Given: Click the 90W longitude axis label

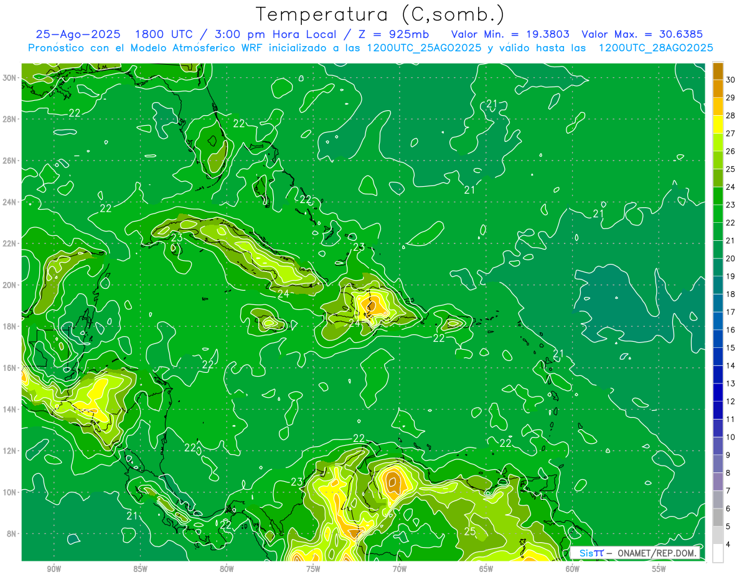Looking at the screenshot, I should tap(54, 569).
